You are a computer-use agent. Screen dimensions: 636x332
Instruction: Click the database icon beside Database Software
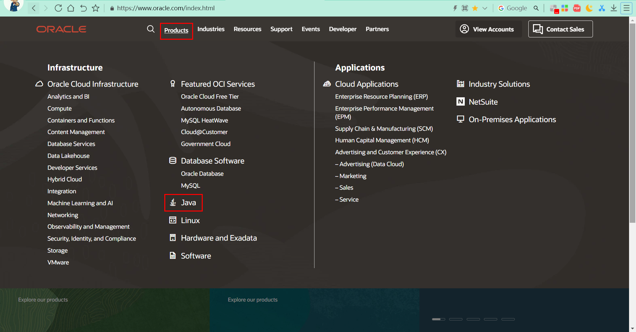tap(173, 161)
